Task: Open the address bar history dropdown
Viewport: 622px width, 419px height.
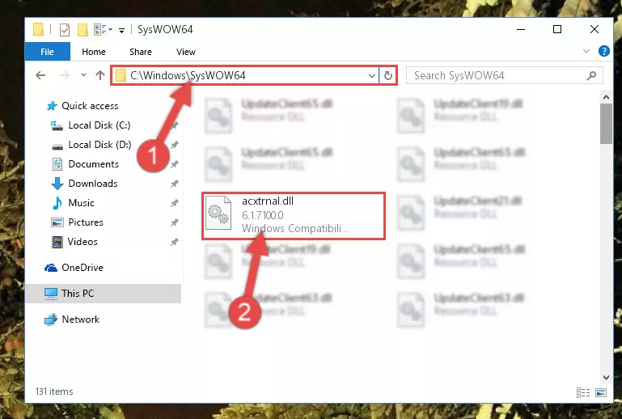Action: click(x=372, y=75)
